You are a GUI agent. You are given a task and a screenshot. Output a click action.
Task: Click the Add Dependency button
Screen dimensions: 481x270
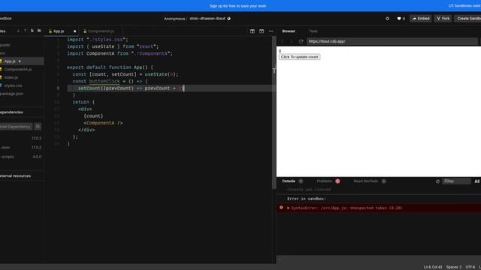pyautogui.click(x=15, y=127)
